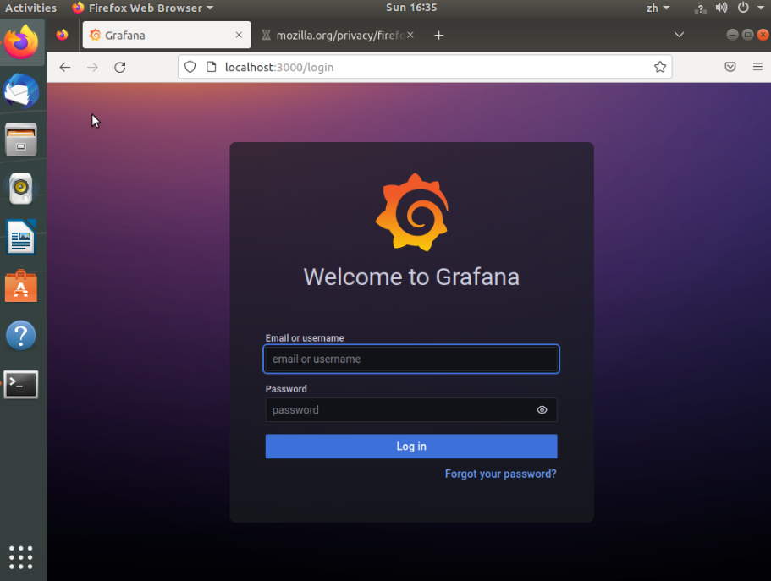771x581 pixels.
Task: Open the clock showing Sun 16:35
Action: [411, 8]
